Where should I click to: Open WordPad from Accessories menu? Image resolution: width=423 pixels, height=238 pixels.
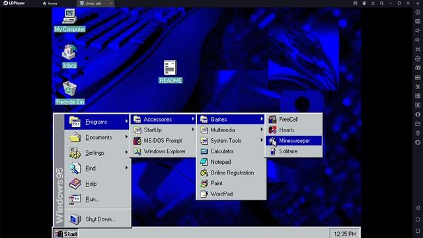tap(231, 194)
